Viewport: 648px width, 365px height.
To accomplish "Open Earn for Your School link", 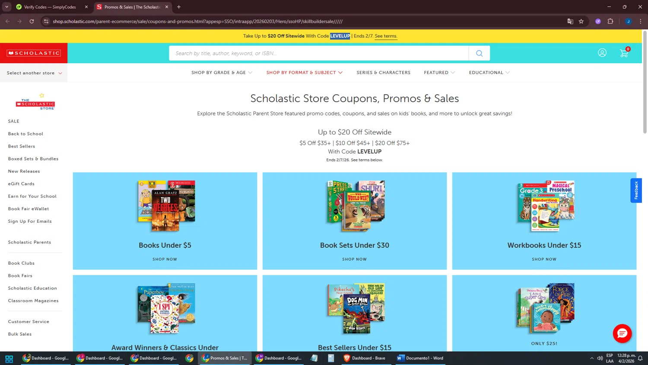I will point(32,196).
